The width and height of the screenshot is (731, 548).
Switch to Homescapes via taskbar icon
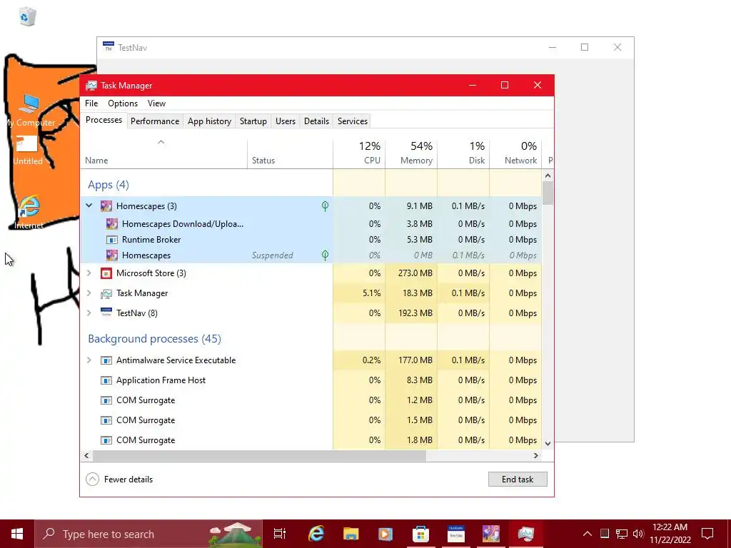tap(490, 534)
